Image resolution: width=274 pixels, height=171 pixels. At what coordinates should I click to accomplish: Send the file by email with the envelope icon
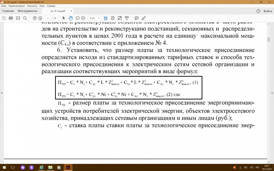click(18, 18)
